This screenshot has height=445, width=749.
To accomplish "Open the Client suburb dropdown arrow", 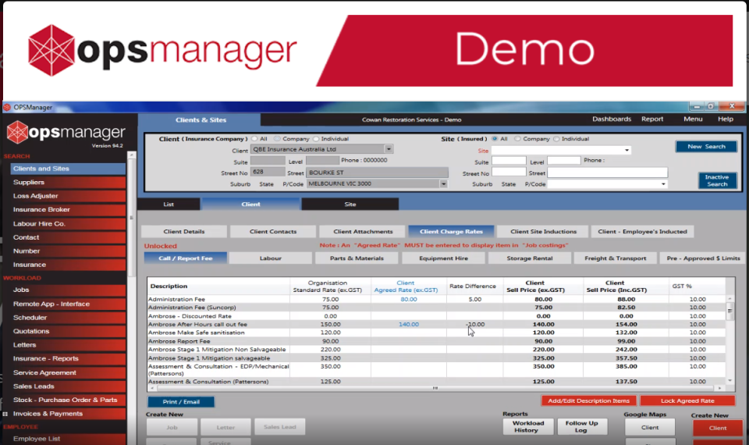I will tap(444, 183).
